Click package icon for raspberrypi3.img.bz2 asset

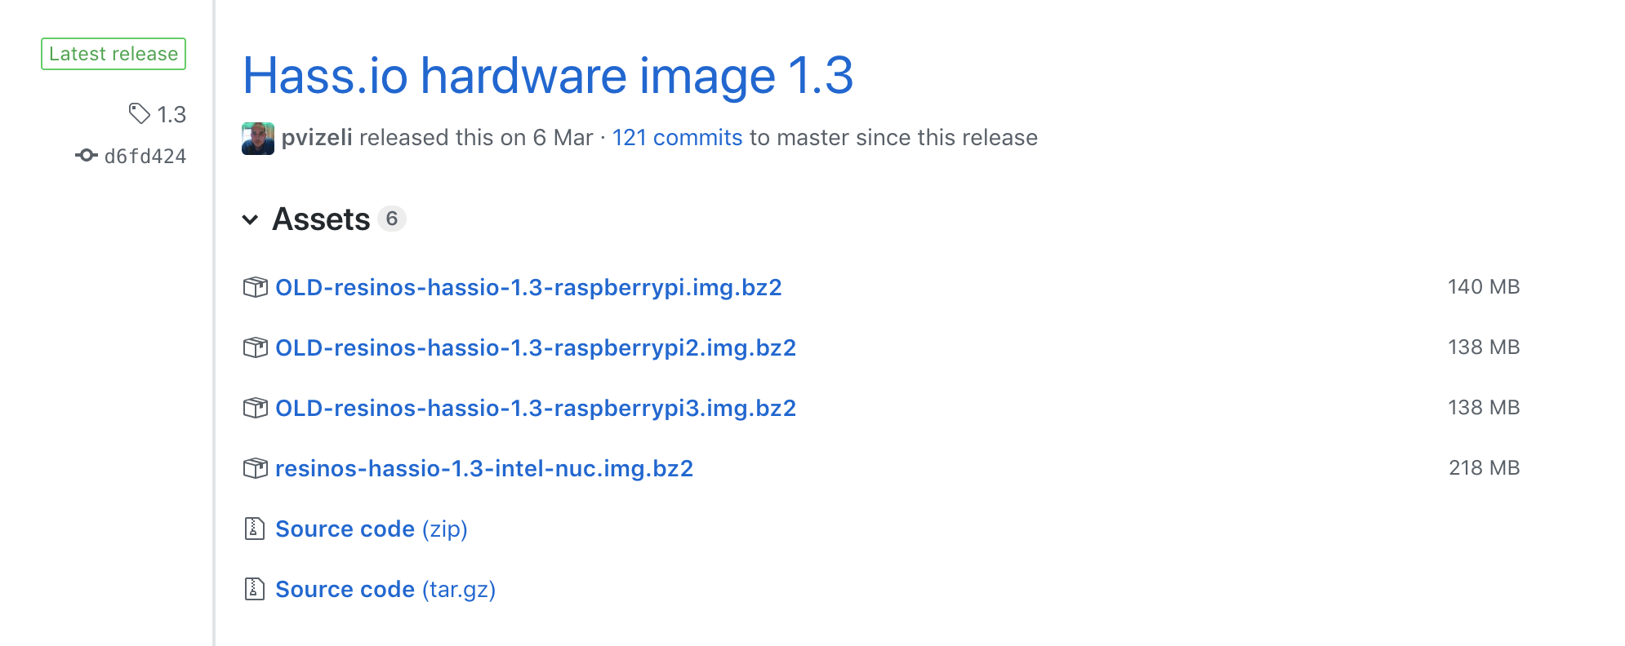(x=256, y=408)
